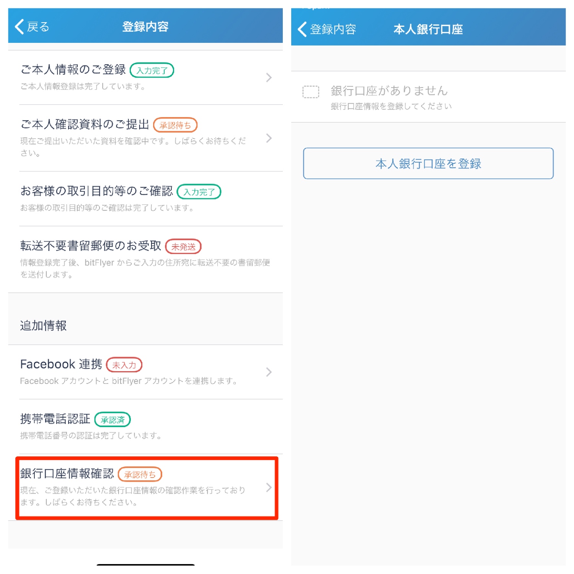Tap the 戻る text in the header
The image size is (574, 574).
(38, 27)
